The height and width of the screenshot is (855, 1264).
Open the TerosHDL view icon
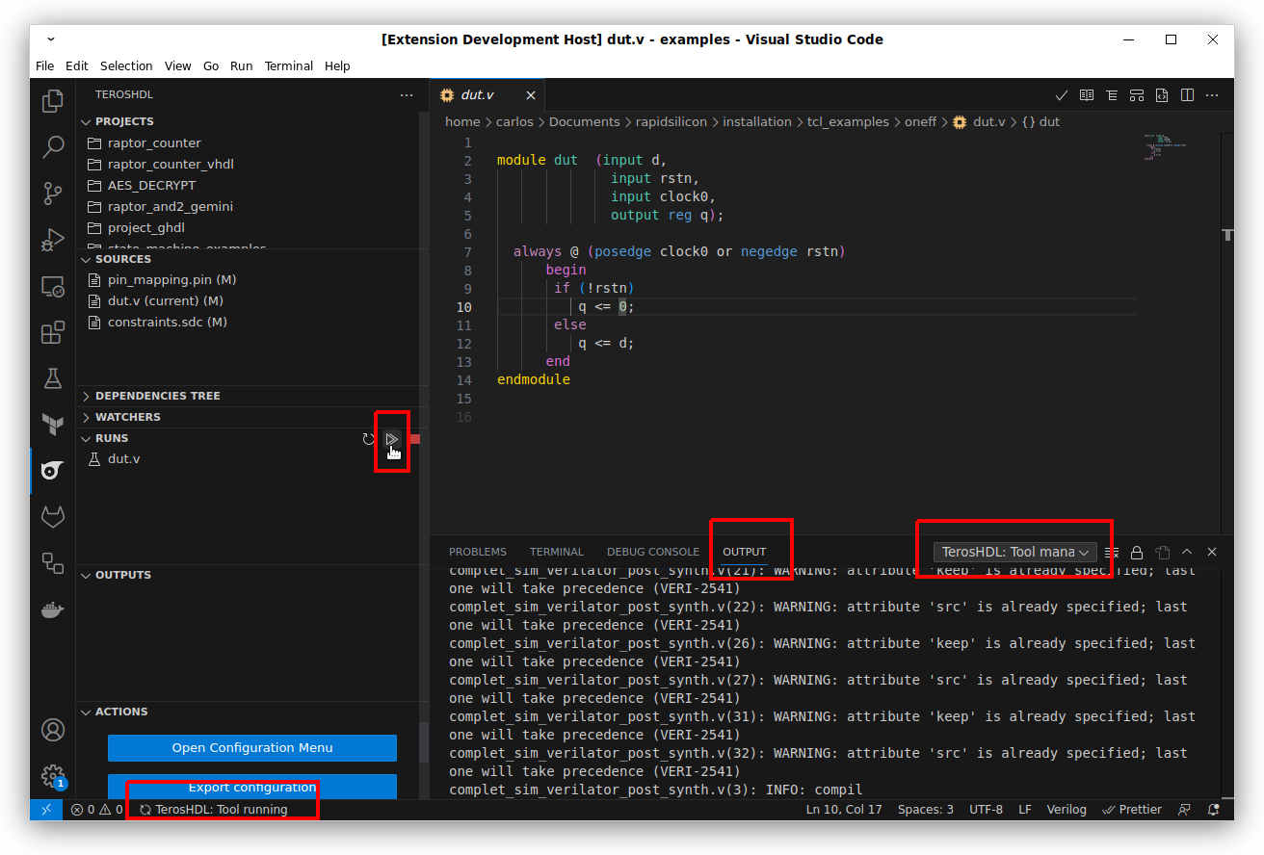pyautogui.click(x=53, y=470)
